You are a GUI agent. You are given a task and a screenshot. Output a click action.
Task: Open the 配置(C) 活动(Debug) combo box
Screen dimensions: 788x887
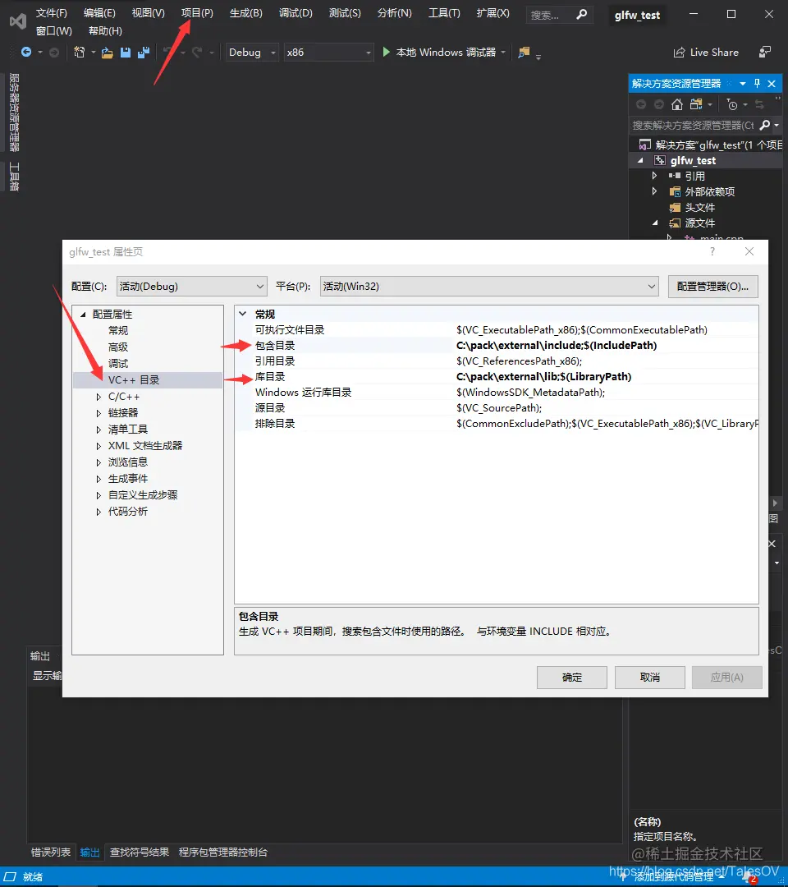pyautogui.click(x=191, y=287)
